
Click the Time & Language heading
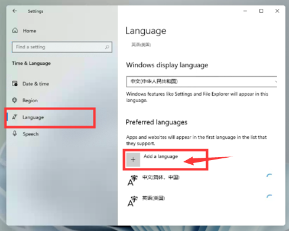[31, 63]
